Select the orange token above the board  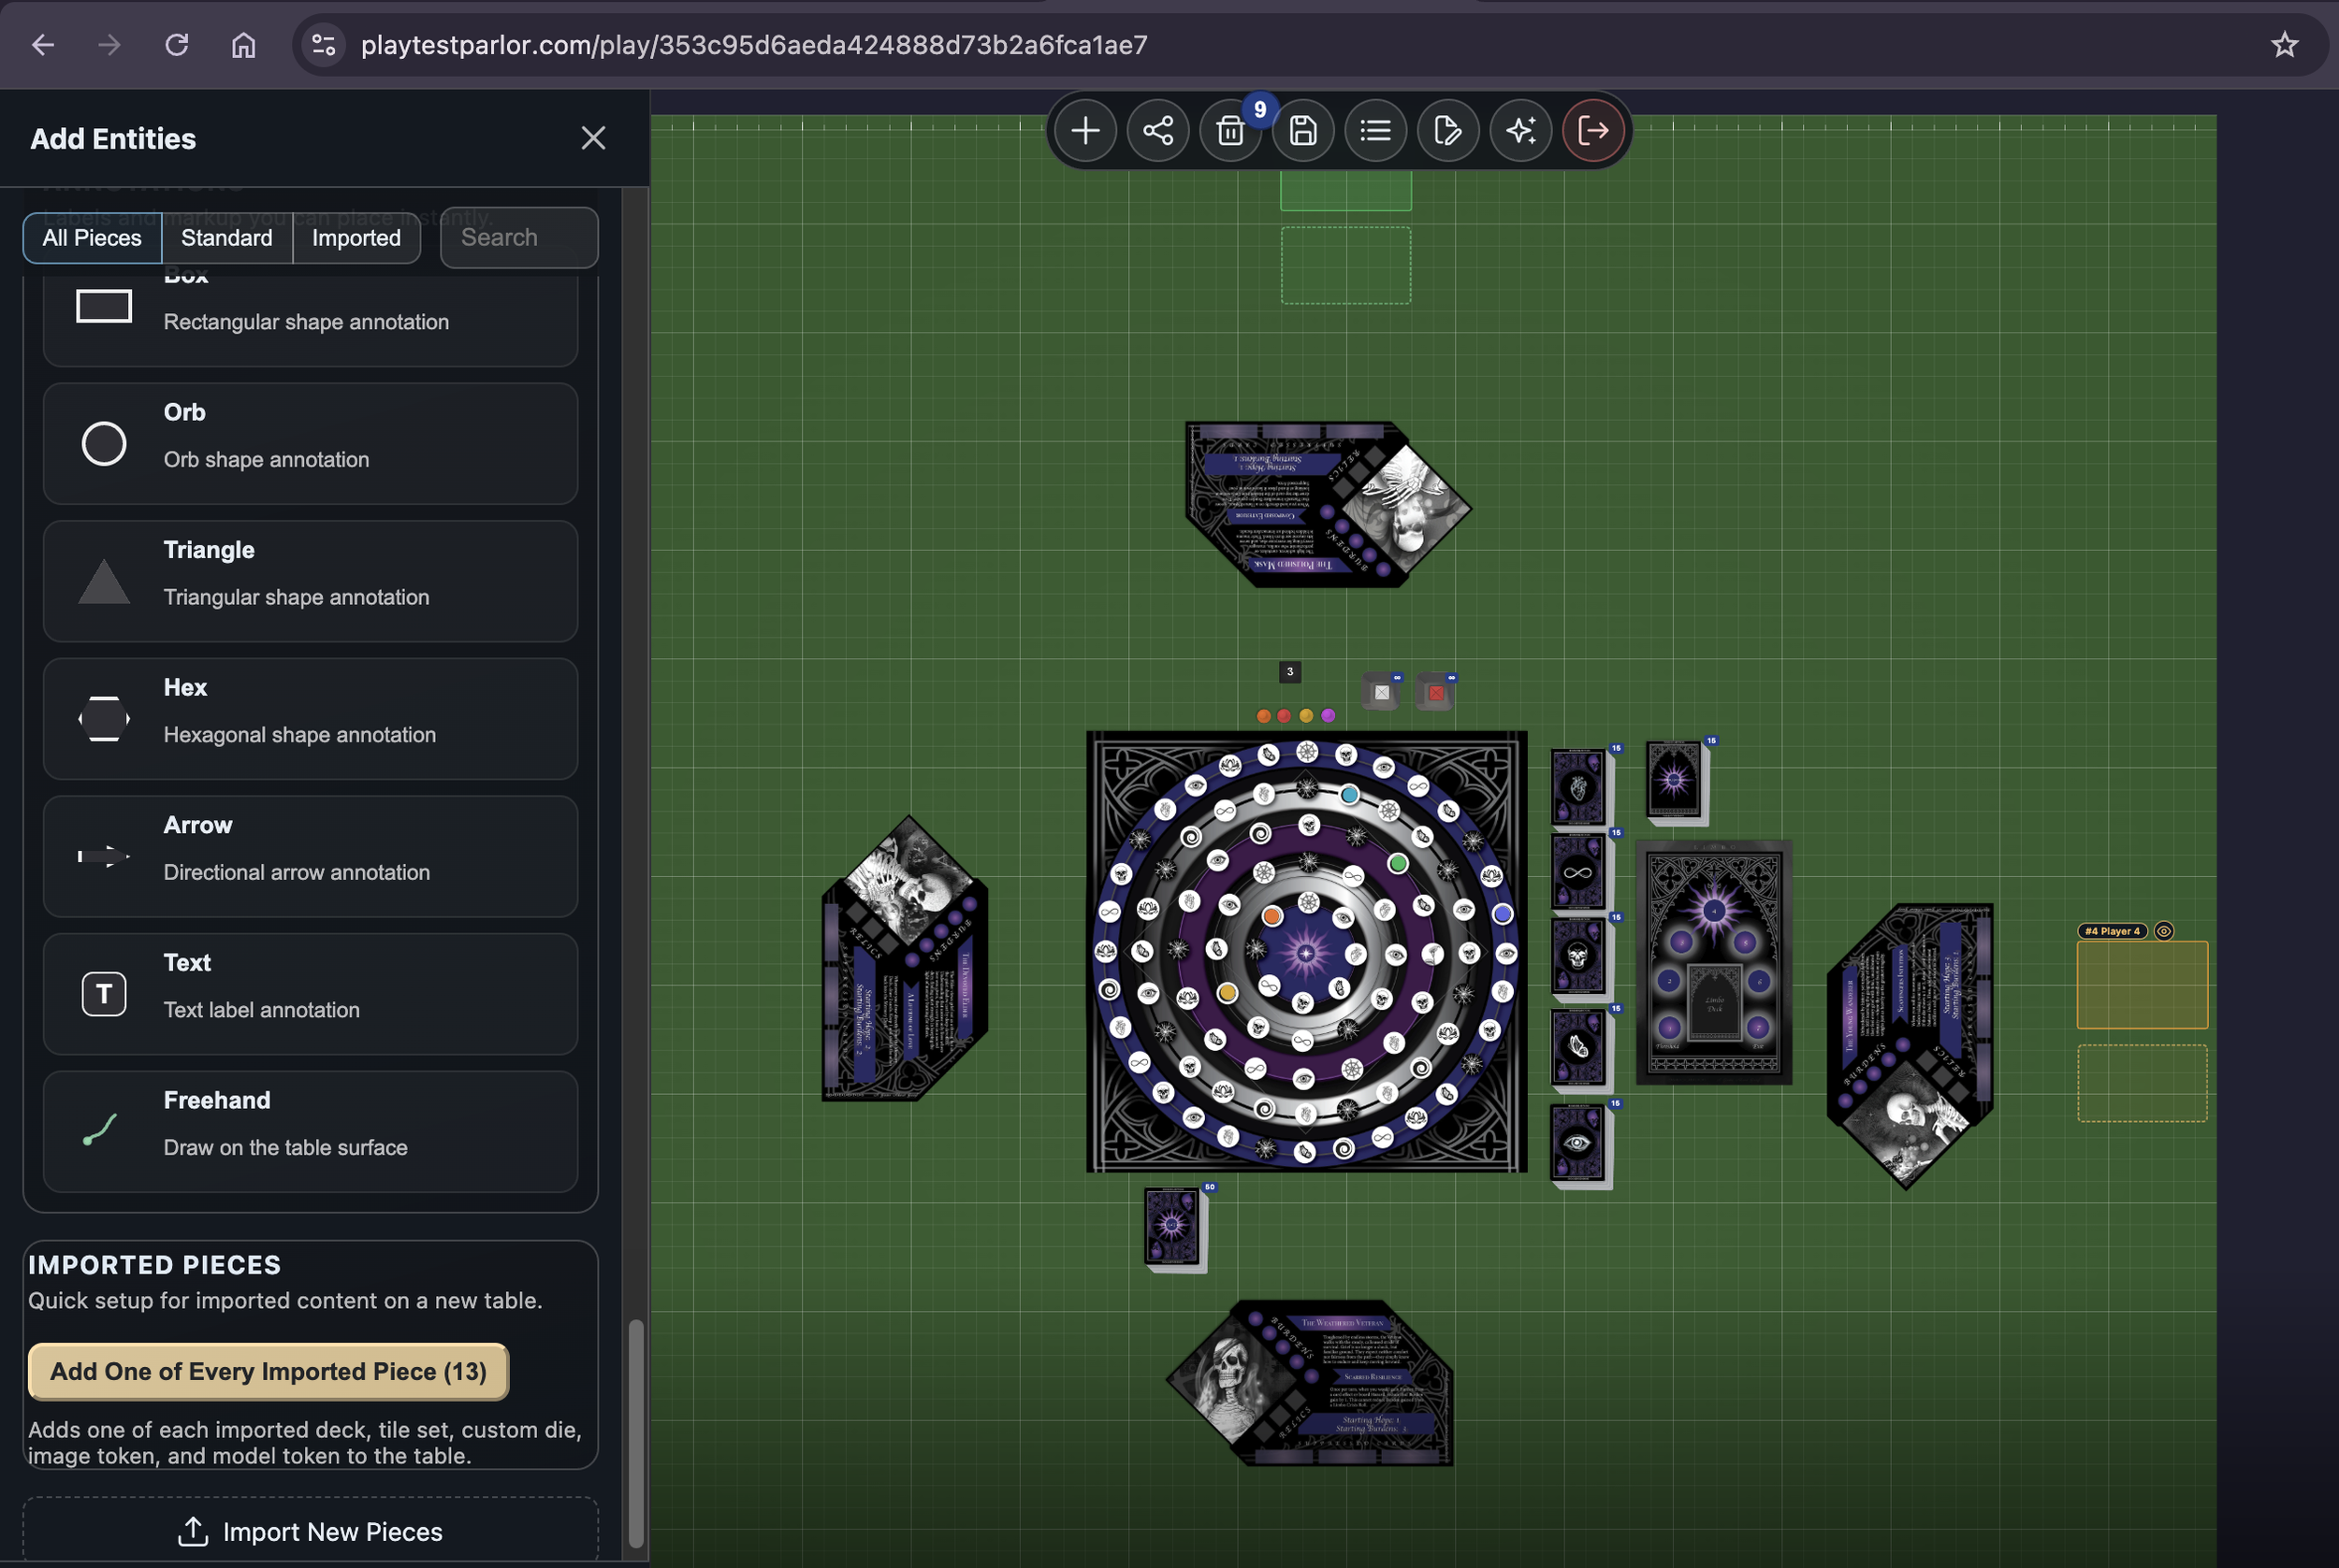(1264, 716)
